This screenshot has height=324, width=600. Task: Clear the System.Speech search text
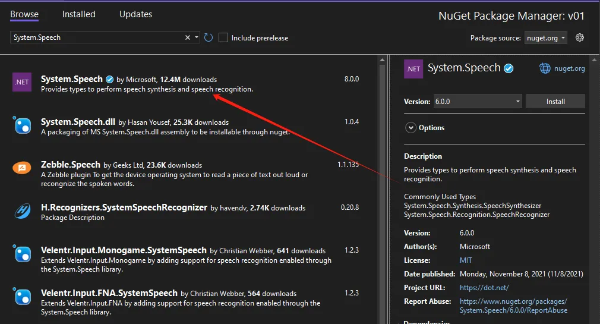point(188,37)
